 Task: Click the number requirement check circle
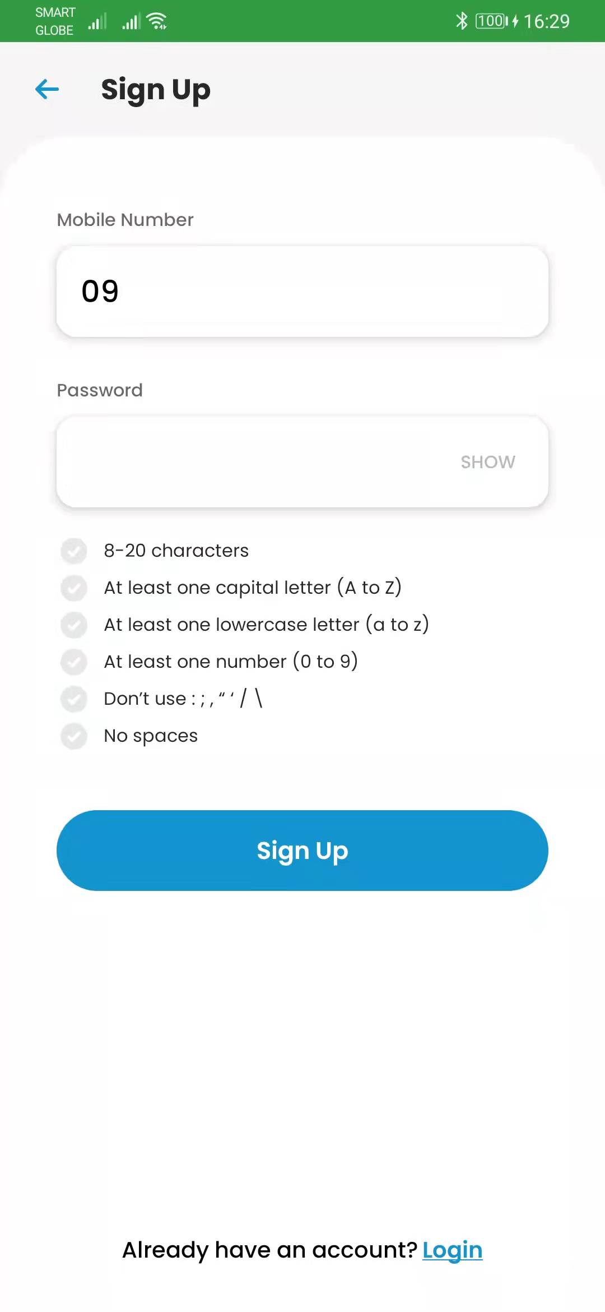pyautogui.click(x=74, y=662)
